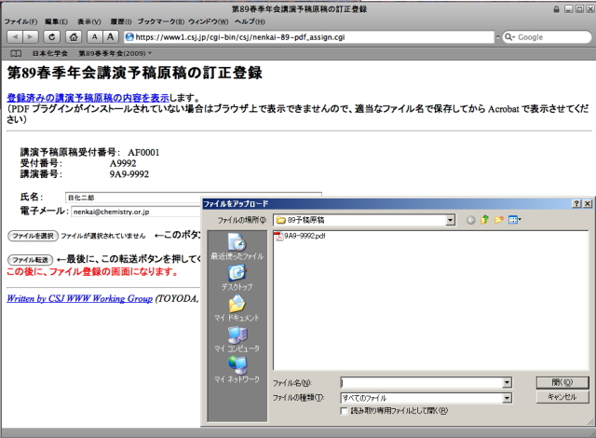This screenshot has width=596, height=438.
Task: Open 第89春季年会(2009) bookmark dropdown
Action: pos(115,53)
